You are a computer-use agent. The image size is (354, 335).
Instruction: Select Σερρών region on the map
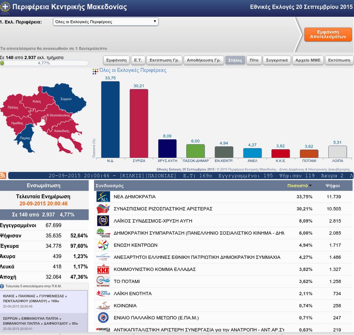pyautogui.click(x=66, y=99)
